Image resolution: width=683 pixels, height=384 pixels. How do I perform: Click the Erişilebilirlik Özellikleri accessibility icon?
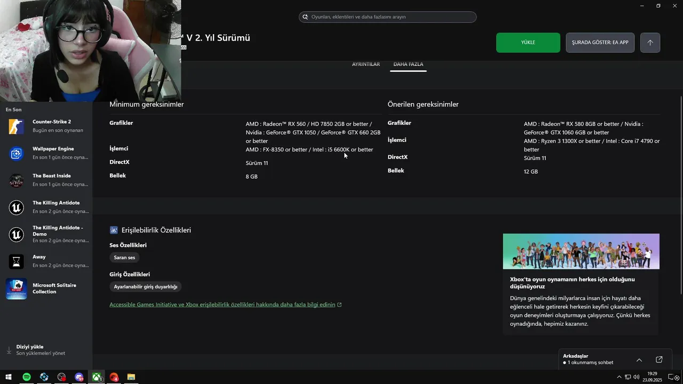(x=114, y=230)
